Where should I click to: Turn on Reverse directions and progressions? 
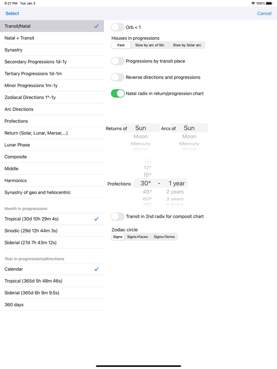click(x=118, y=77)
